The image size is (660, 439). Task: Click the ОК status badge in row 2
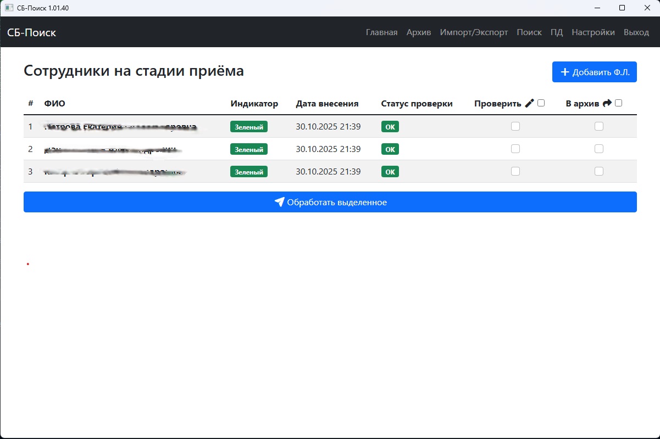pos(390,149)
